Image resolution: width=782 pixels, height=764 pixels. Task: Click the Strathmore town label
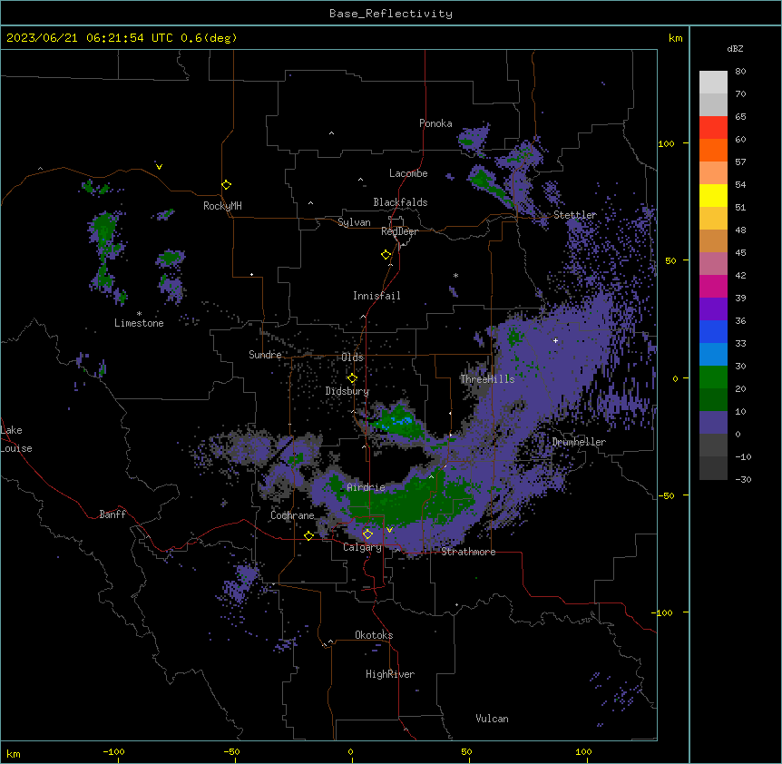pos(468,552)
